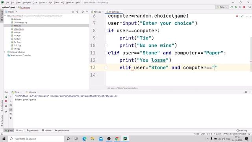Viewport: 252px width, 142px height.
Task: Pin the Run tab with pin icon
Action: [x=6, y=112]
